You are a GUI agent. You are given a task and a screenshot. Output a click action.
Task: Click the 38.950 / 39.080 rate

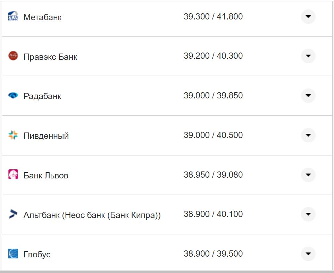click(x=213, y=175)
